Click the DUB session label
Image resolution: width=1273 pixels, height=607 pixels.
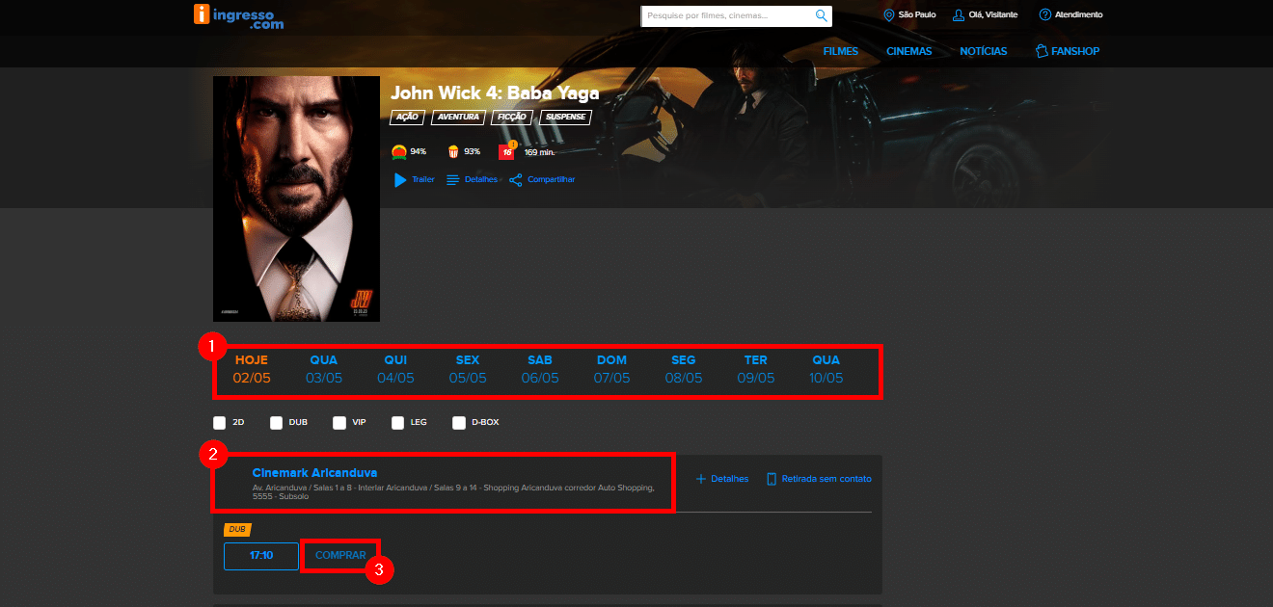[236, 529]
